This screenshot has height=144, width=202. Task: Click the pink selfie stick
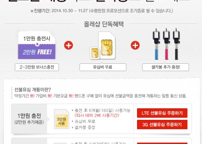pos(166,44)
